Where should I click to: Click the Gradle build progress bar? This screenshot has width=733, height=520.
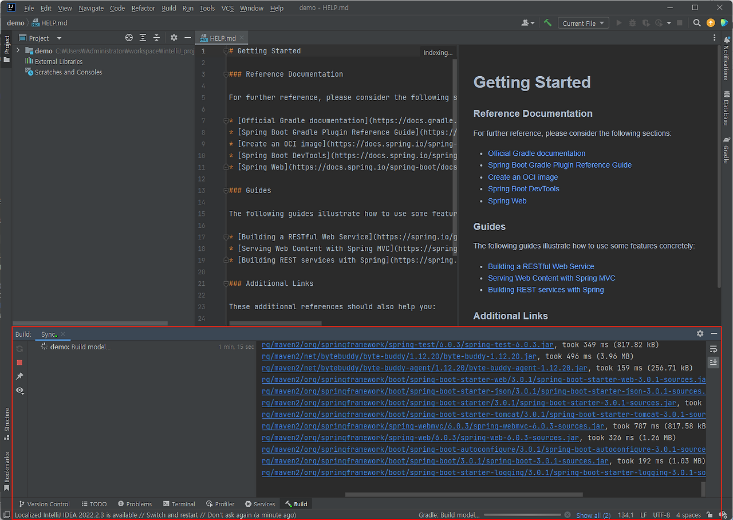coord(522,515)
